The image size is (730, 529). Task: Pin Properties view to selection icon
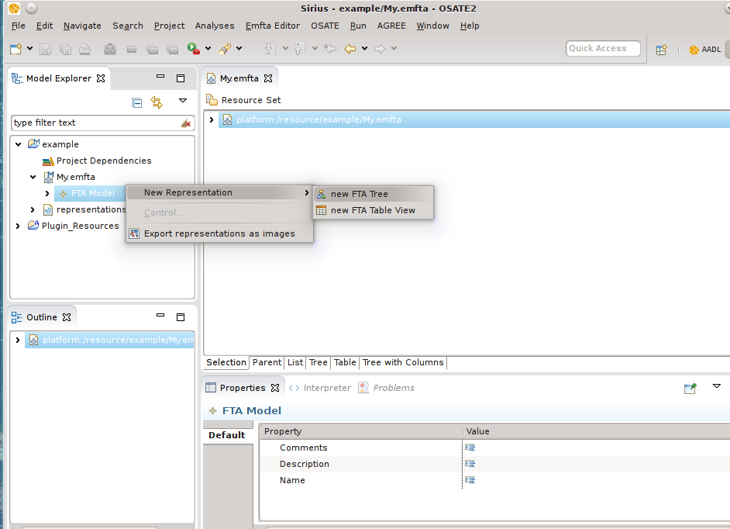tap(690, 389)
